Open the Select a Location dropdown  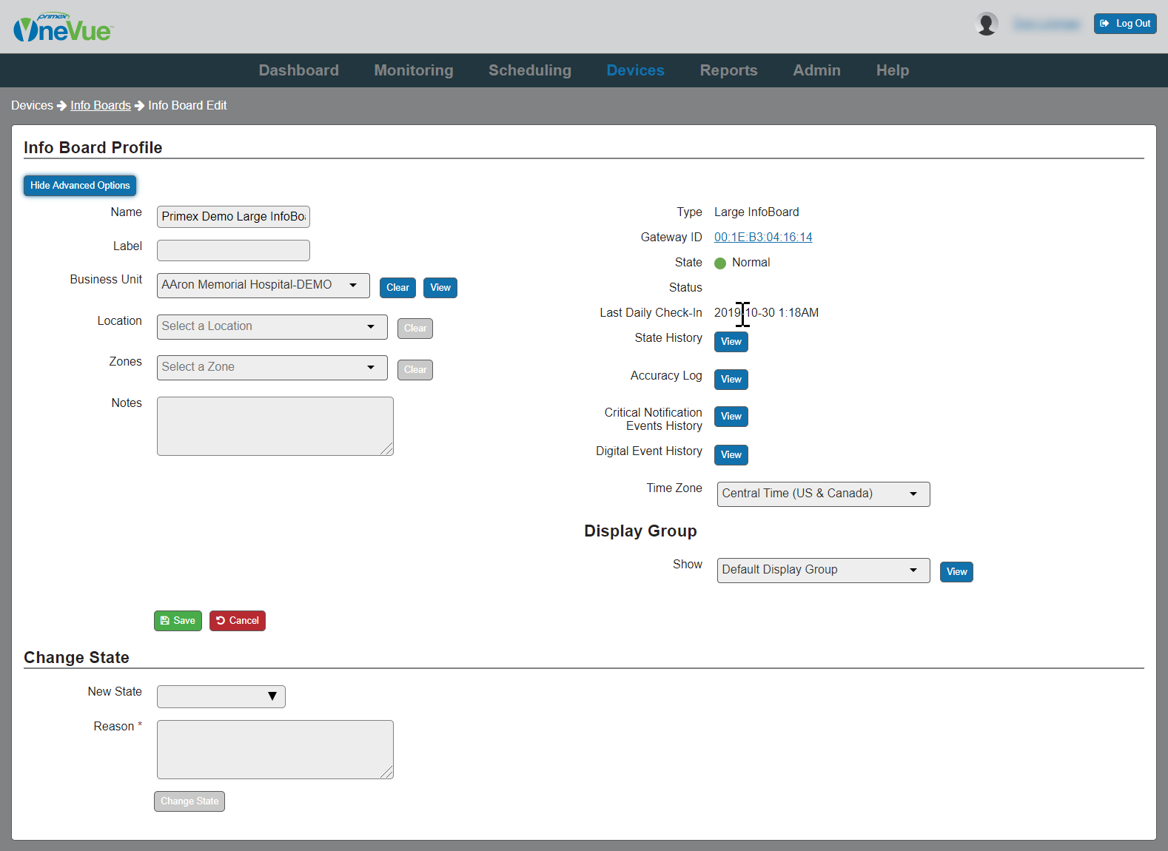(x=272, y=327)
